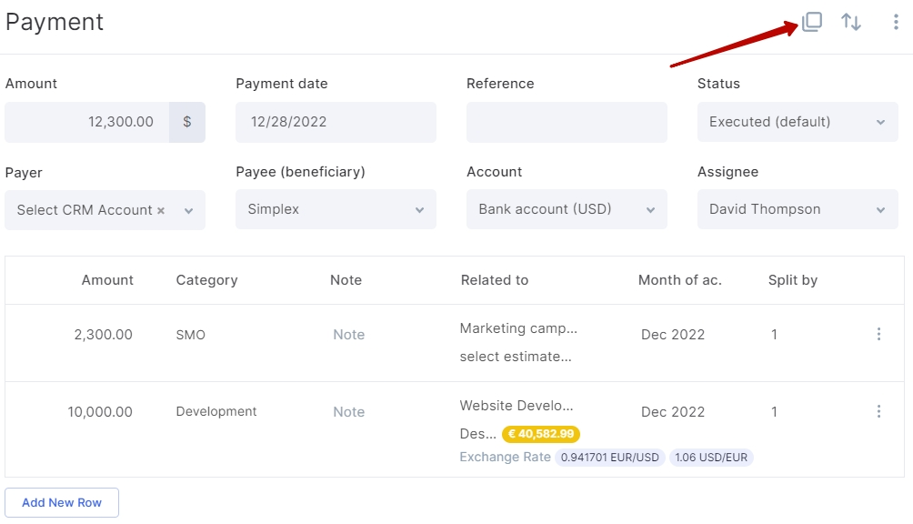
Task: Click the Note field in SMO row
Action: 349,335
